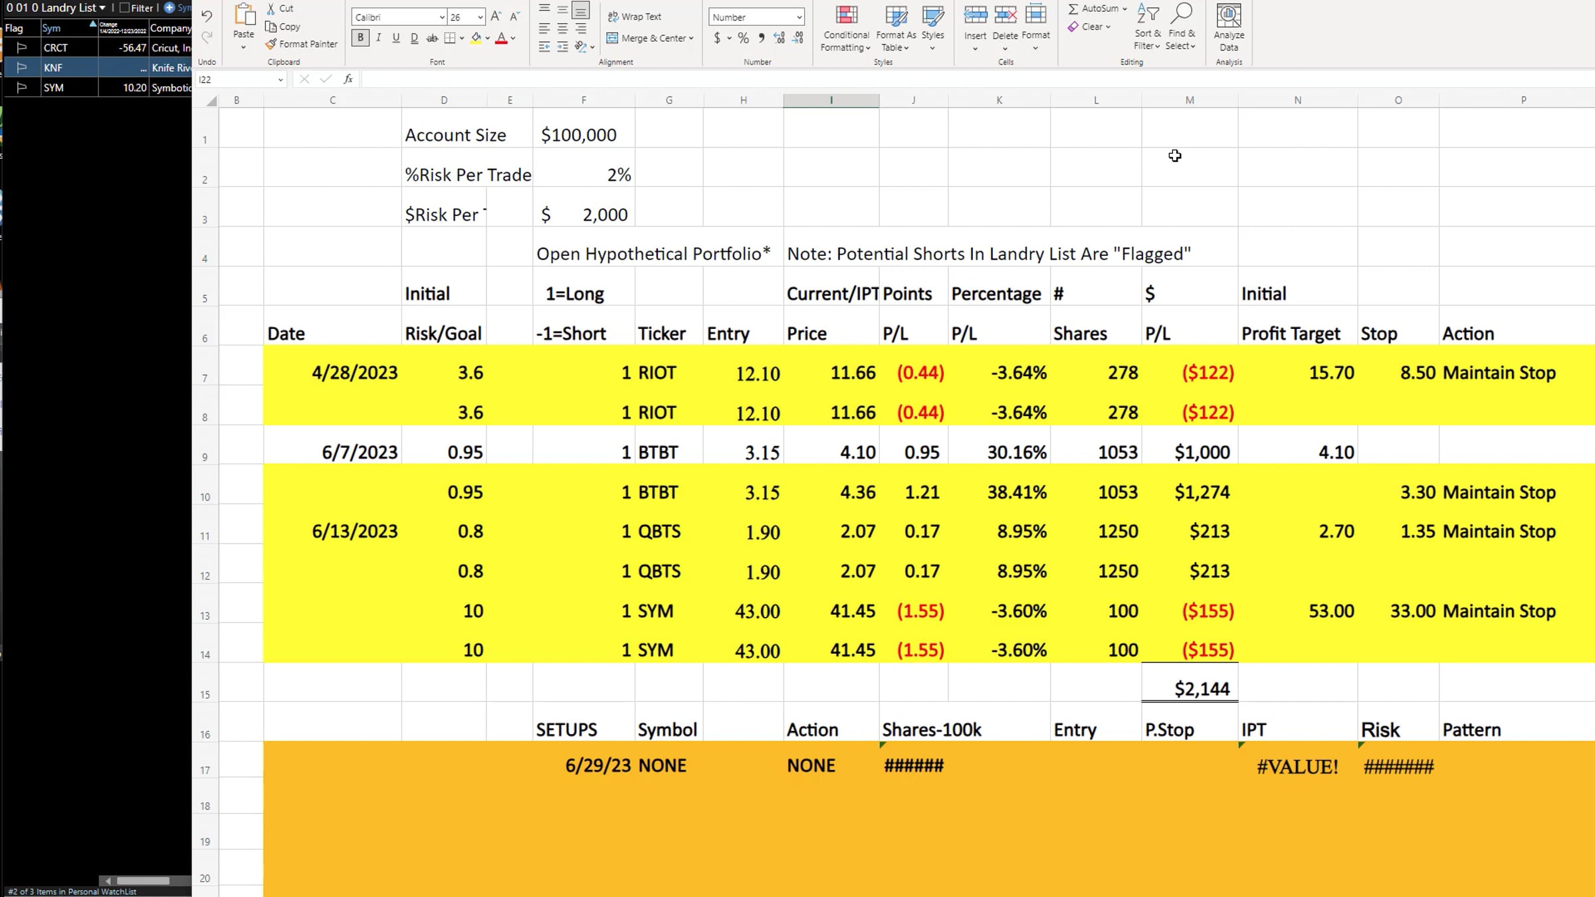This screenshot has height=897, width=1595.
Task: Open the fill color dropdown arrow
Action: pyautogui.click(x=487, y=39)
